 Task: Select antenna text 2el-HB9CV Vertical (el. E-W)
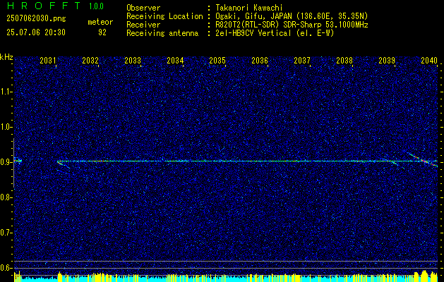(x=275, y=33)
